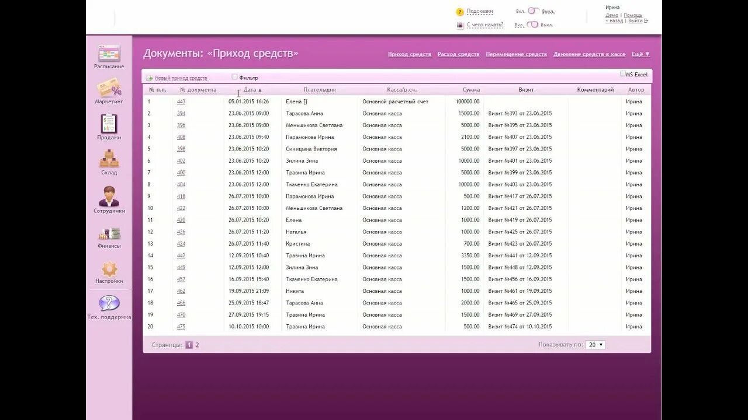Change Показывать по page size dropdown
This screenshot has width=748, height=420.
pyautogui.click(x=595, y=344)
